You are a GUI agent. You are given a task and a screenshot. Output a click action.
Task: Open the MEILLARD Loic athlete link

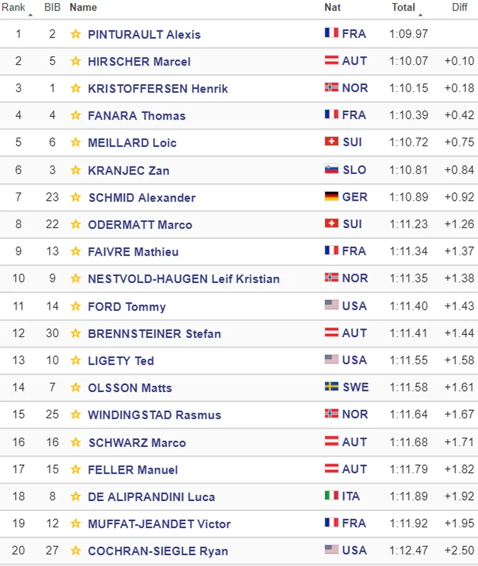[133, 143]
